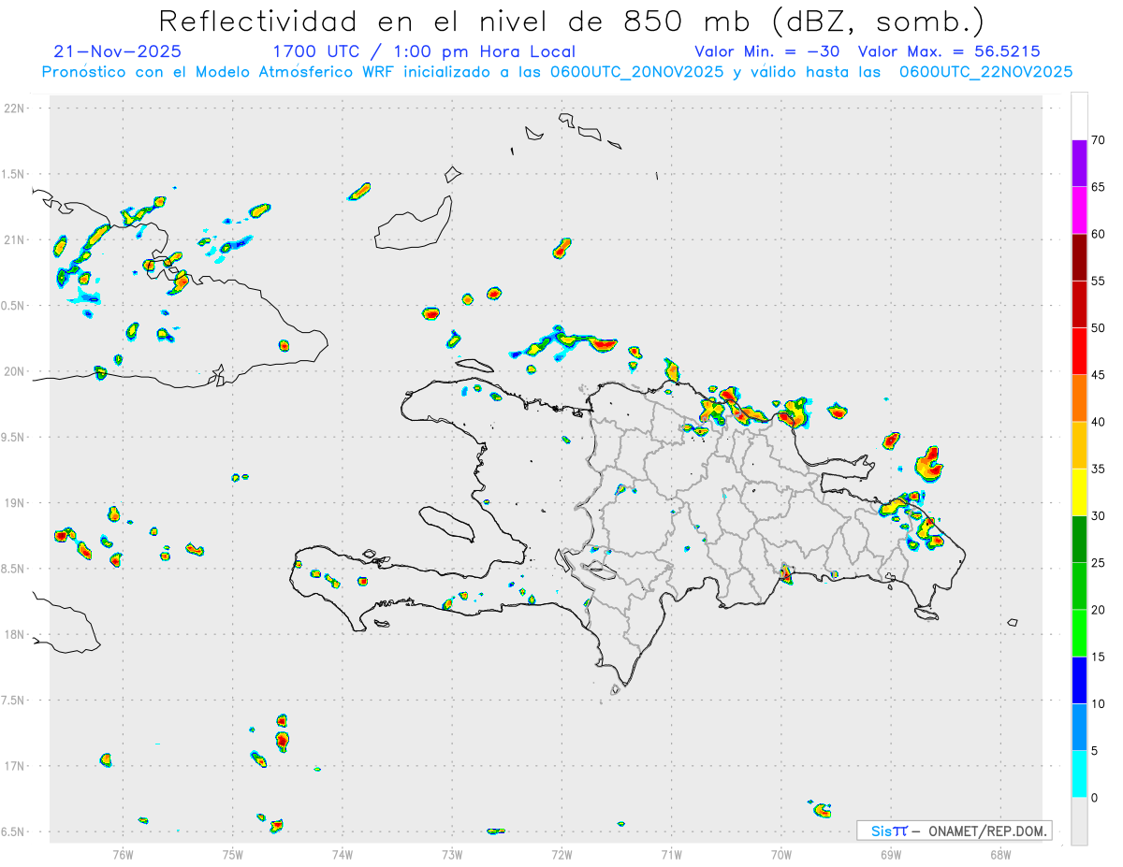Click the magenta 60–65 dBZ legend segment

[x=1079, y=210]
